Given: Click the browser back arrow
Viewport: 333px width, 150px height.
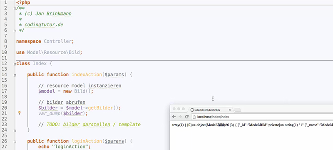Looking at the screenshot, I should point(174,117).
